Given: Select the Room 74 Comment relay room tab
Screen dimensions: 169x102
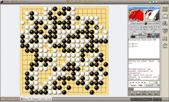Looking at the screenshot, I should (x=36, y=99).
